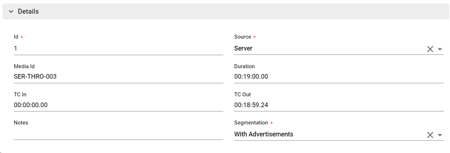The height and width of the screenshot is (153, 450).
Task: Click the Id input field
Action: point(118,48)
